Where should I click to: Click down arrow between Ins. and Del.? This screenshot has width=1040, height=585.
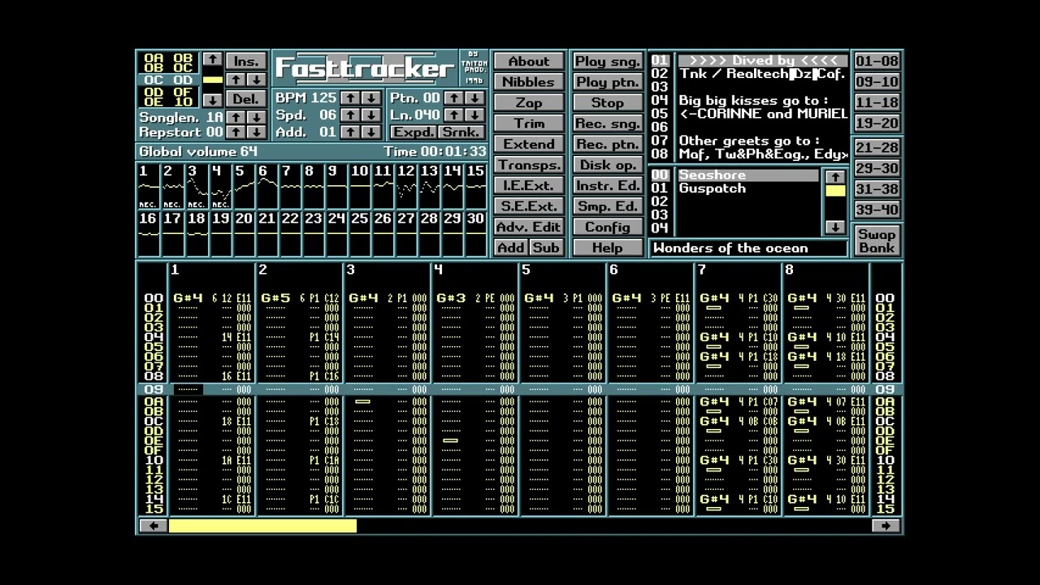256,80
